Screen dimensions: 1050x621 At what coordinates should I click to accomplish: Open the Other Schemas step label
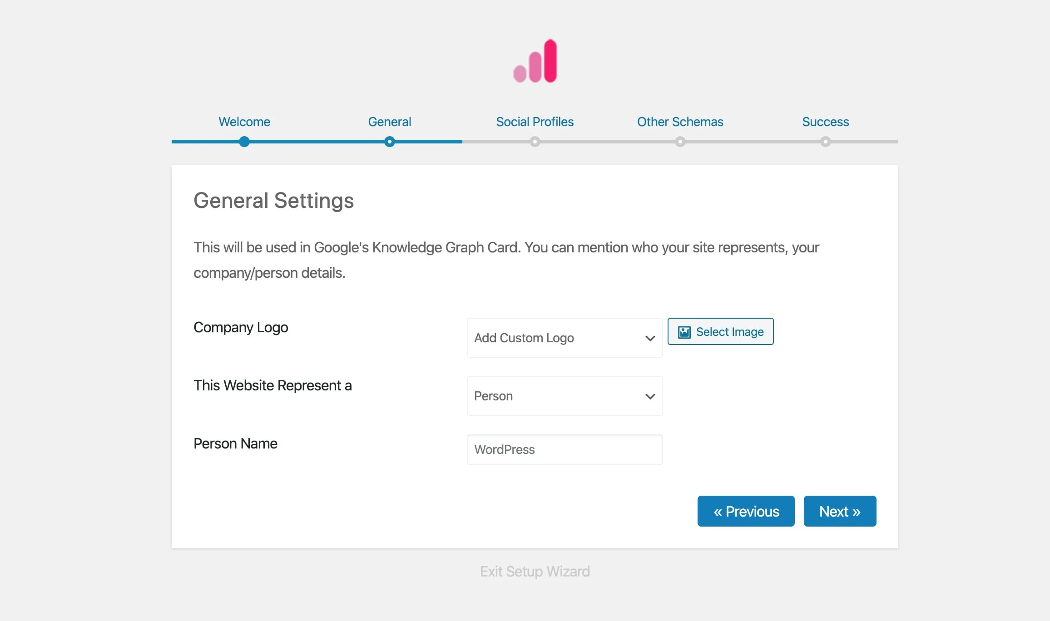[680, 122]
